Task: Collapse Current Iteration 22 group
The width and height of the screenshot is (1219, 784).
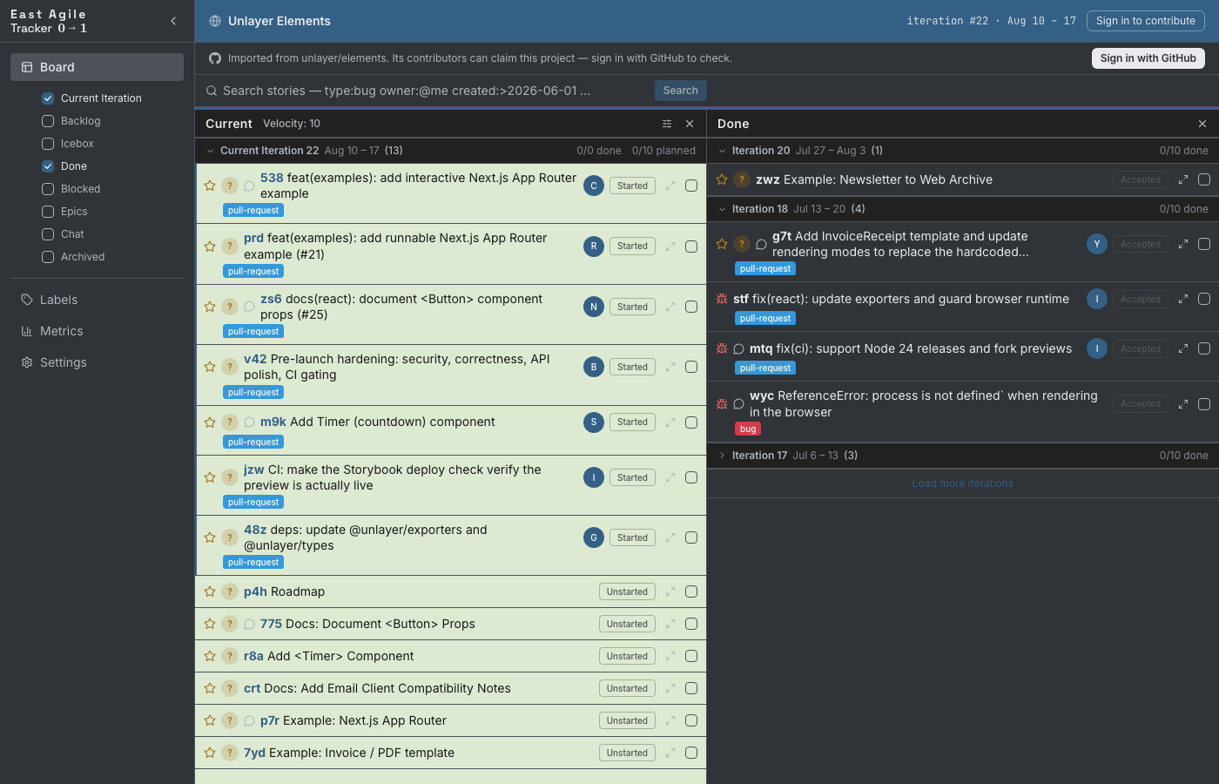Action: (210, 151)
